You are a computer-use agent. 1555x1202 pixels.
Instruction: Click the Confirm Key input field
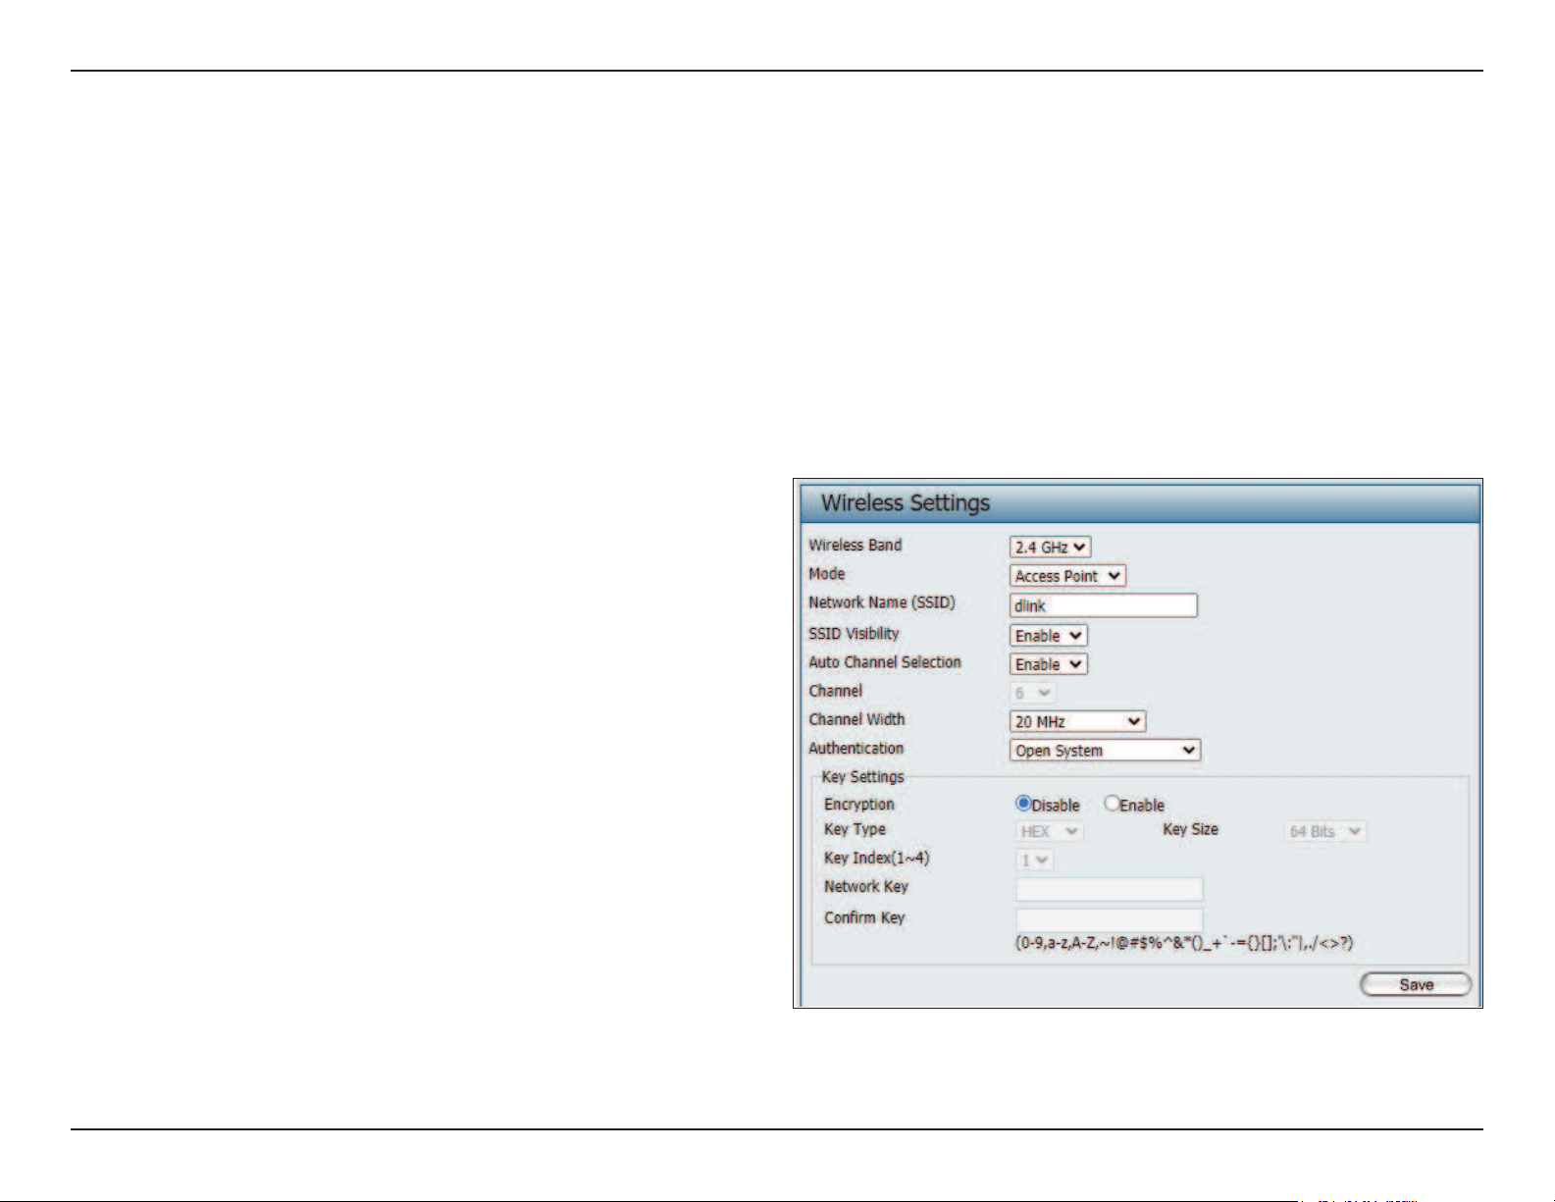(1110, 919)
